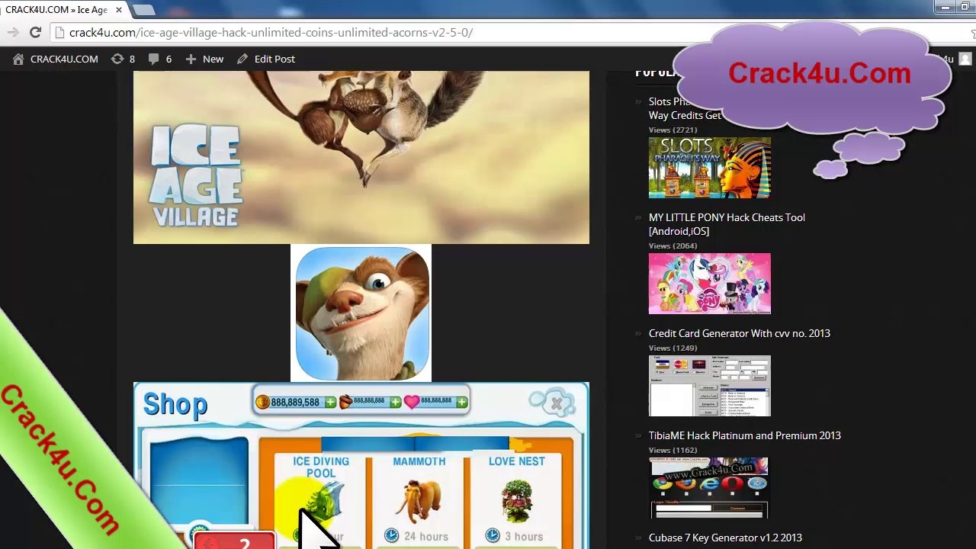The height and width of the screenshot is (549, 976).
Task: Open Cubase 7 Key Generator v1.2 2013 link
Action: 725,538
